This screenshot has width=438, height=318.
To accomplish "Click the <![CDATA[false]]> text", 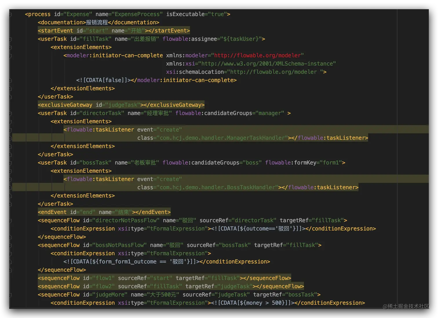I will [x=103, y=80].
